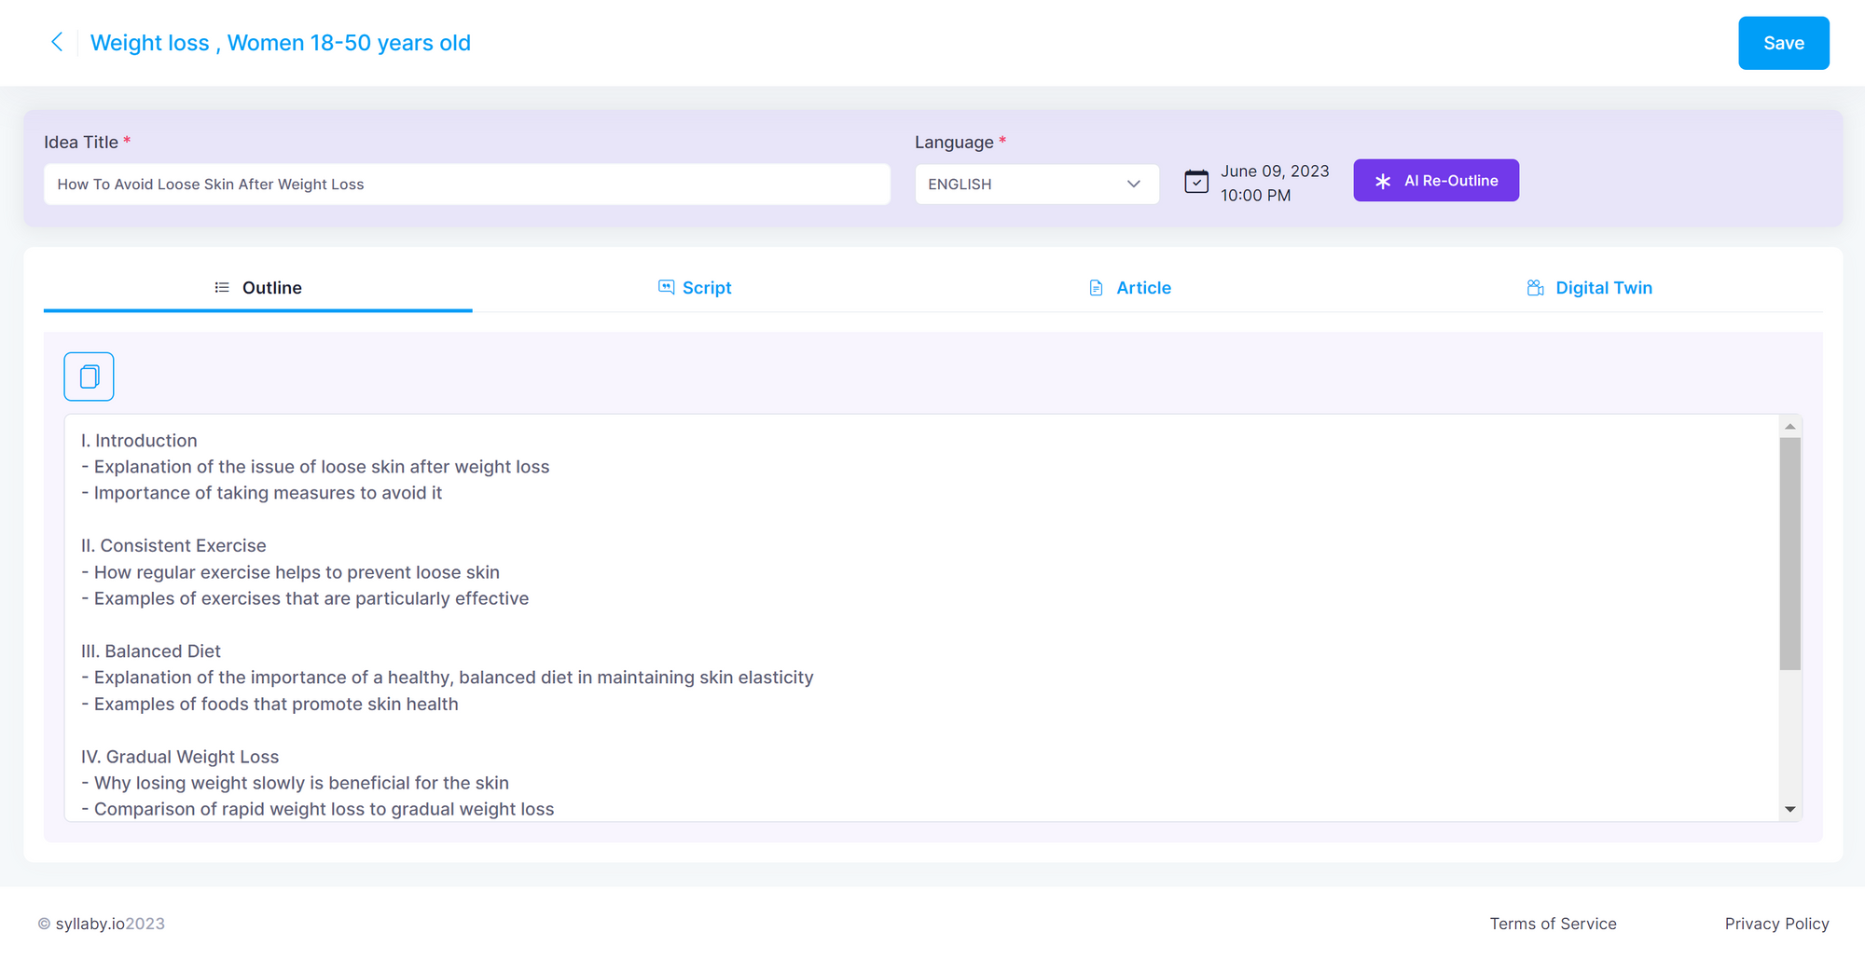This screenshot has width=1865, height=959.
Task: Switch to the Outline tab
Action: [258, 288]
